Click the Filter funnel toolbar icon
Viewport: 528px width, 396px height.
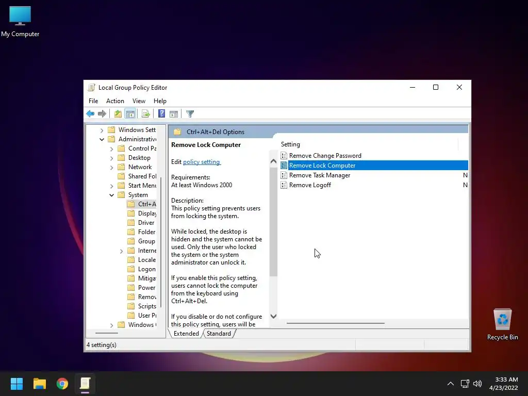(x=190, y=114)
